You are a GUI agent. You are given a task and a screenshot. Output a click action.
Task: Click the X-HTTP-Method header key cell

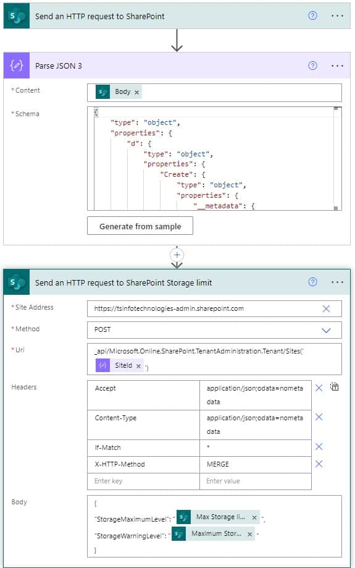[x=143, y=464]
